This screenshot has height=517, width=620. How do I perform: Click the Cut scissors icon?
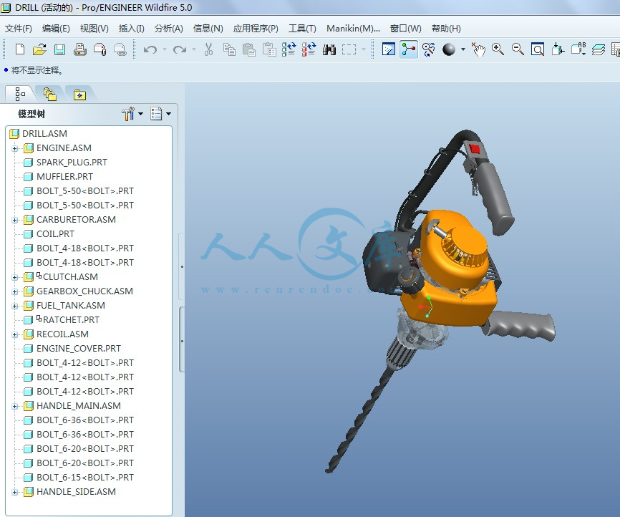[x=208, y=49]
